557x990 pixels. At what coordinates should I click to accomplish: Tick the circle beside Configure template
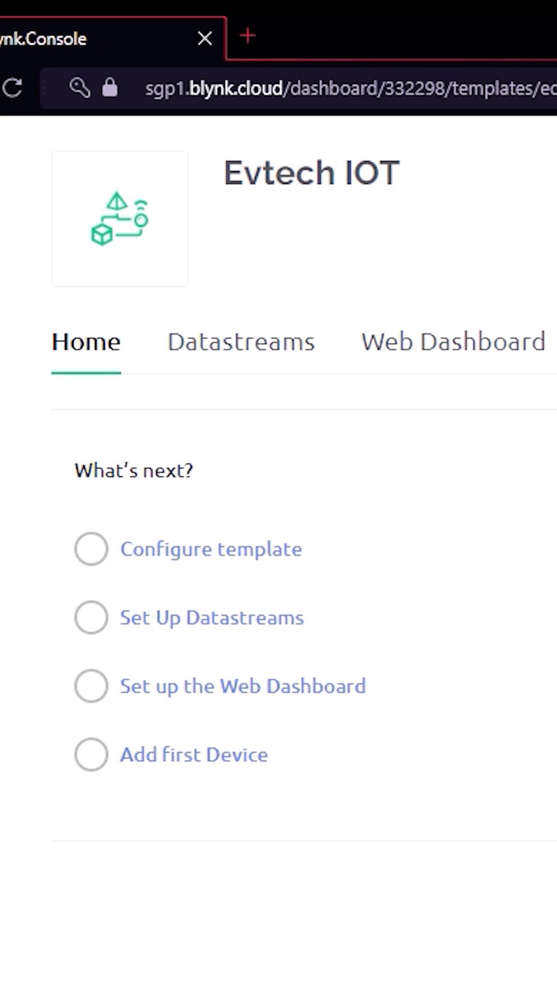point(91,549)
